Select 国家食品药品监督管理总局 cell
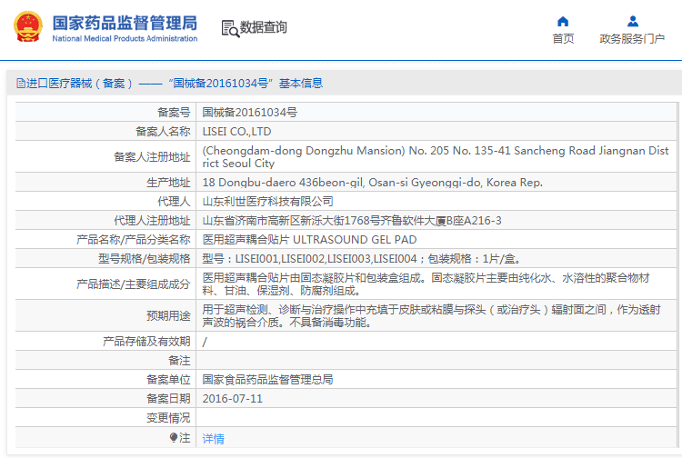Image resolution: width=682 pixels, height=458 pixels. [x=268, y=379]
